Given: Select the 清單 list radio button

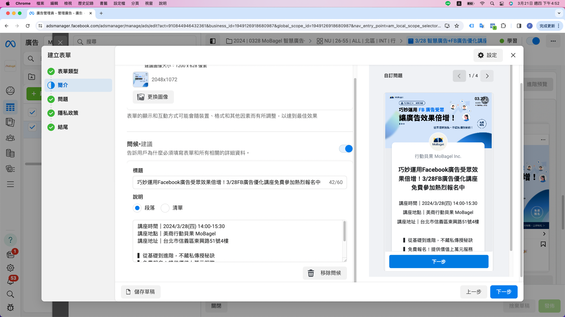Looking at the screenshot, I should (x=165, y=208).
